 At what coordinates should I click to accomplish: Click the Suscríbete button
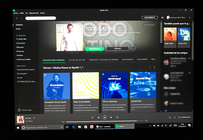tap(150, 18)
